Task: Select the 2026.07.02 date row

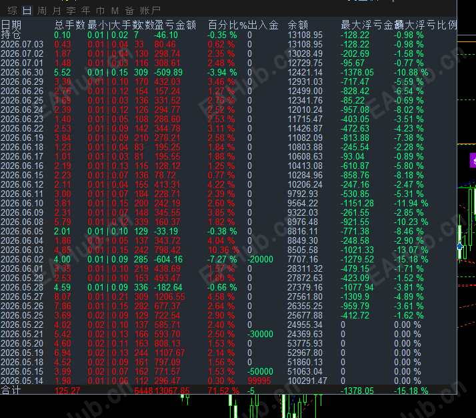Action: point(22,54)
